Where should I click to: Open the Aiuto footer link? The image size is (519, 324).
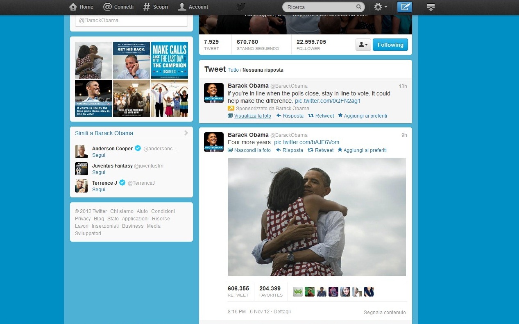[142, 211]
